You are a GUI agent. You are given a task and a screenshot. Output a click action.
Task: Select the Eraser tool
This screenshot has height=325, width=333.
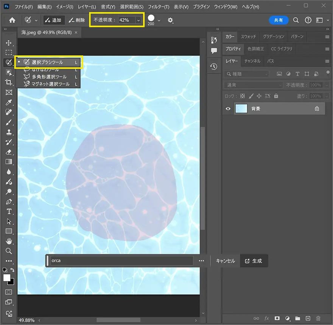click(8, 152)
